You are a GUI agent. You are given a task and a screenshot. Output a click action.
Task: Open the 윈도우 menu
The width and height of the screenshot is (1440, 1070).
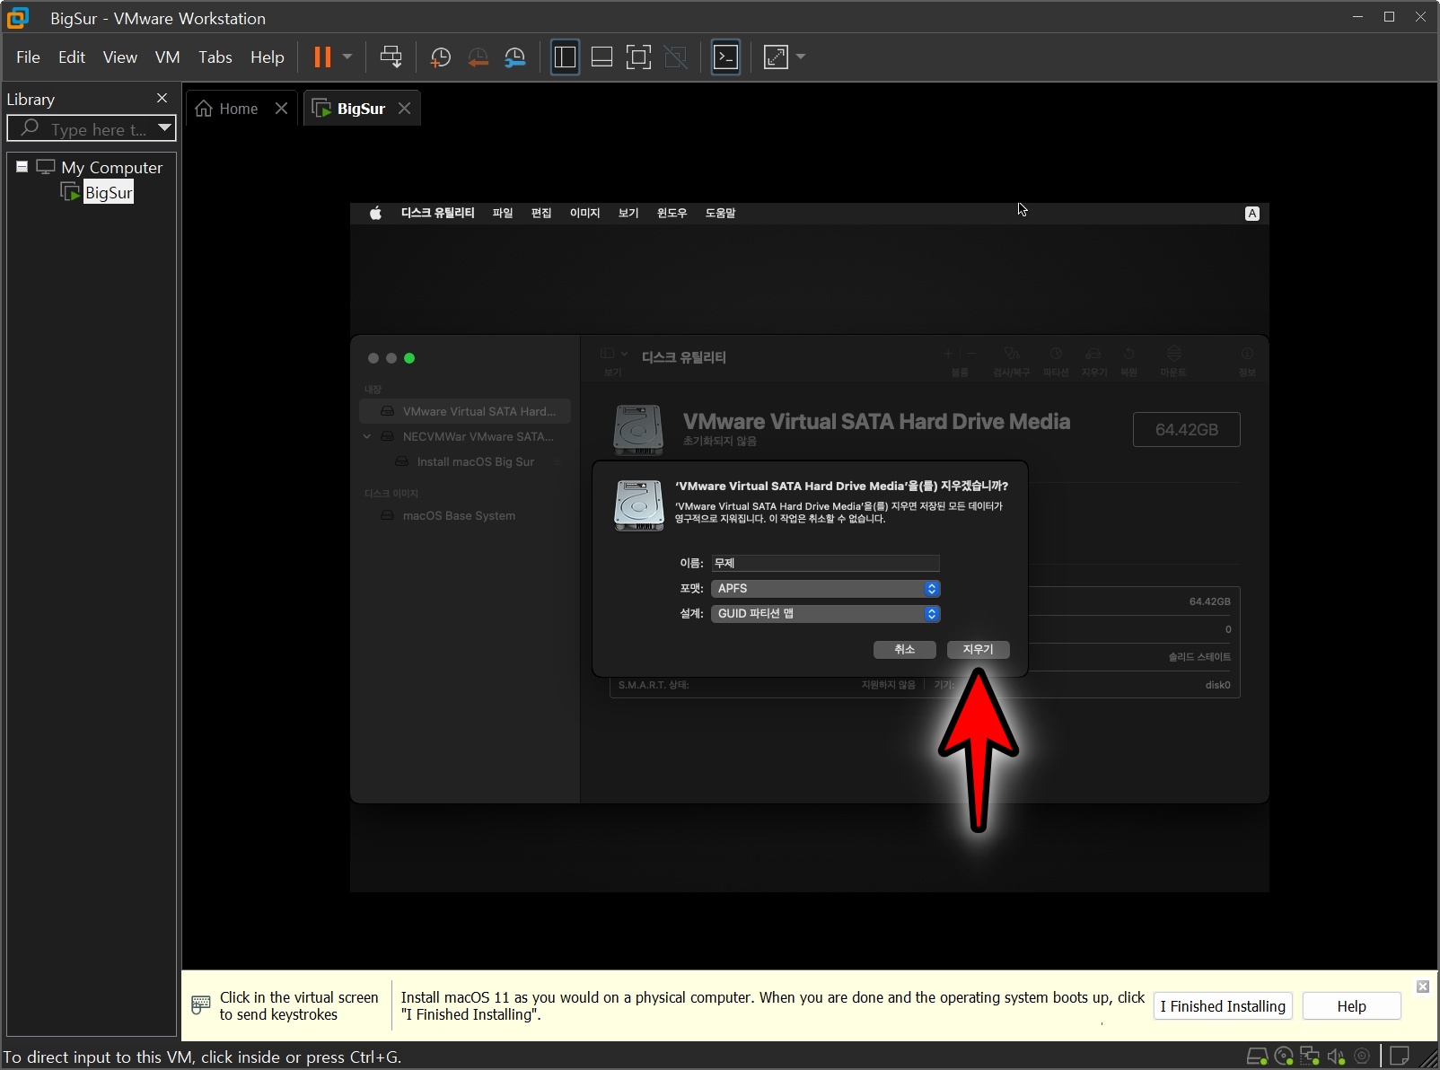(672, 213)
